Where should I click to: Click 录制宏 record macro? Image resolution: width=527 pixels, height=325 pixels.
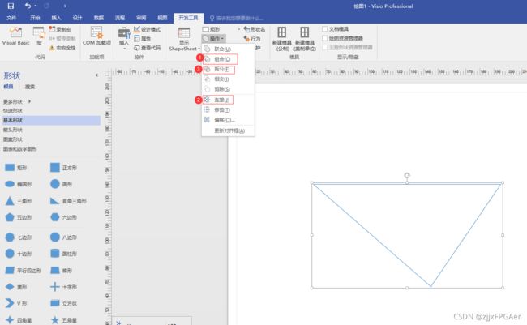click(60, 29)
